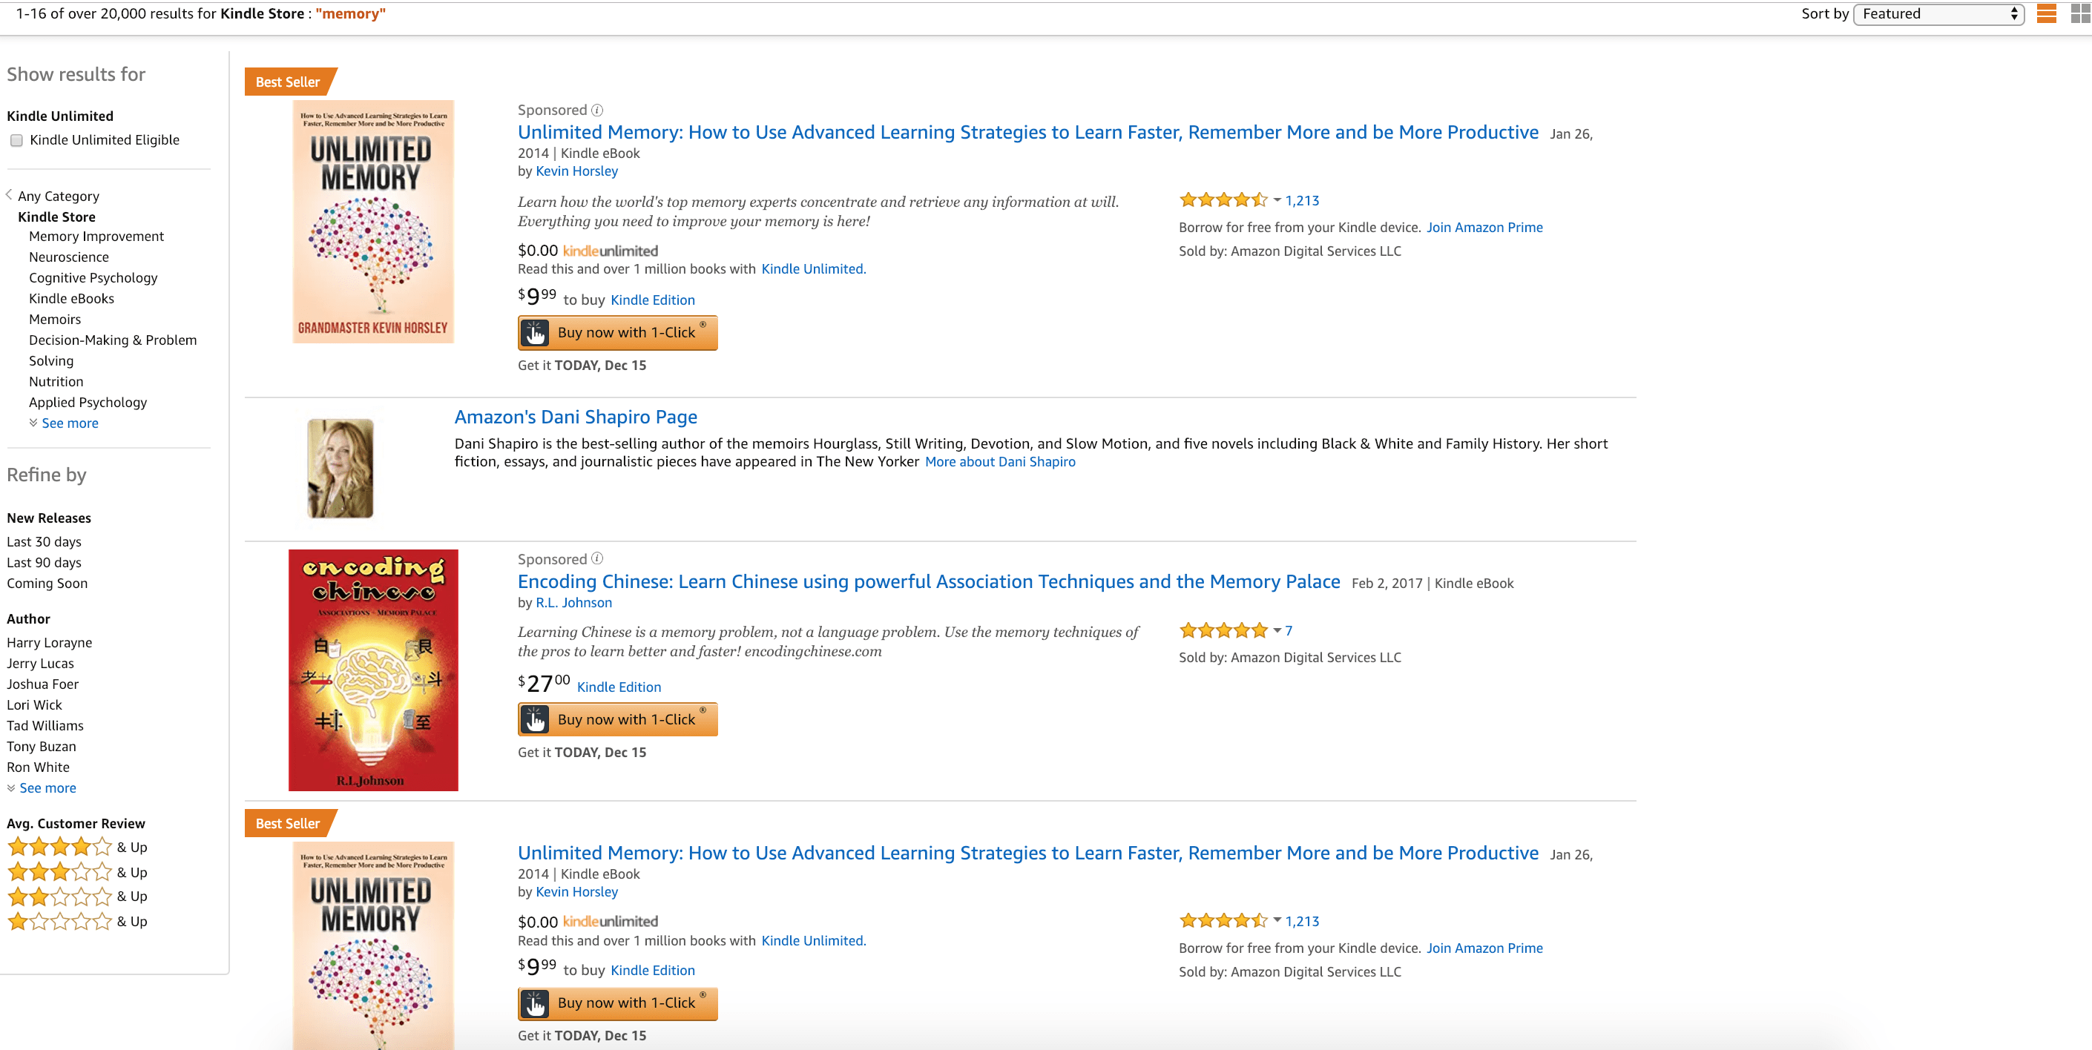Switch to list view layout icon

point(2047,14)
